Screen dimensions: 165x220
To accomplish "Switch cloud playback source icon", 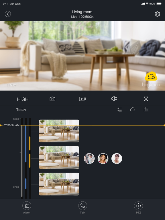I will click(133, 110).
